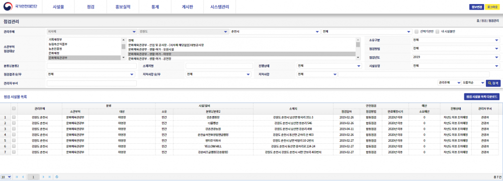The width and height of the screenshot is (503, 182).
Task: Open the 점검결과 유/무 dropdown
Action: 91,74
